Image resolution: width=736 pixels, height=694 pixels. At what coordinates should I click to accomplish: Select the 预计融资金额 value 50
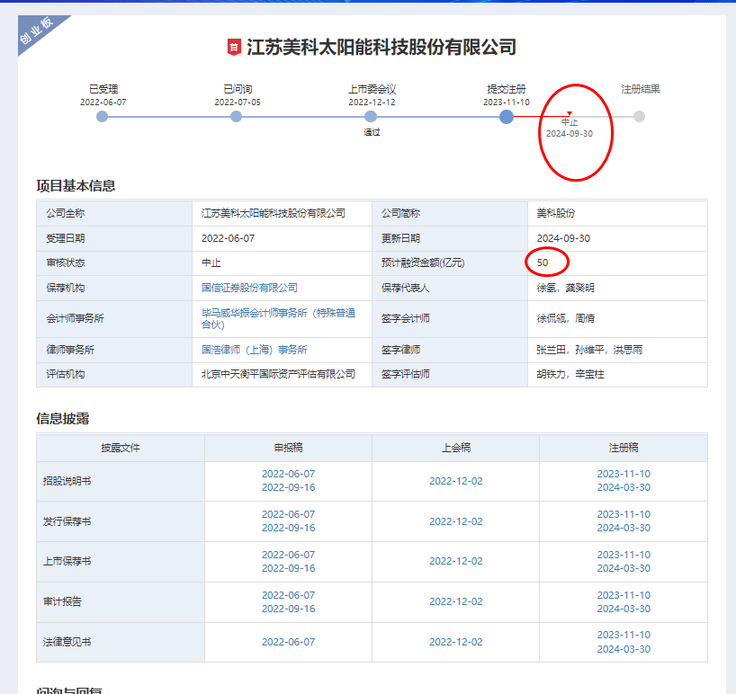(x=543, y=262)
